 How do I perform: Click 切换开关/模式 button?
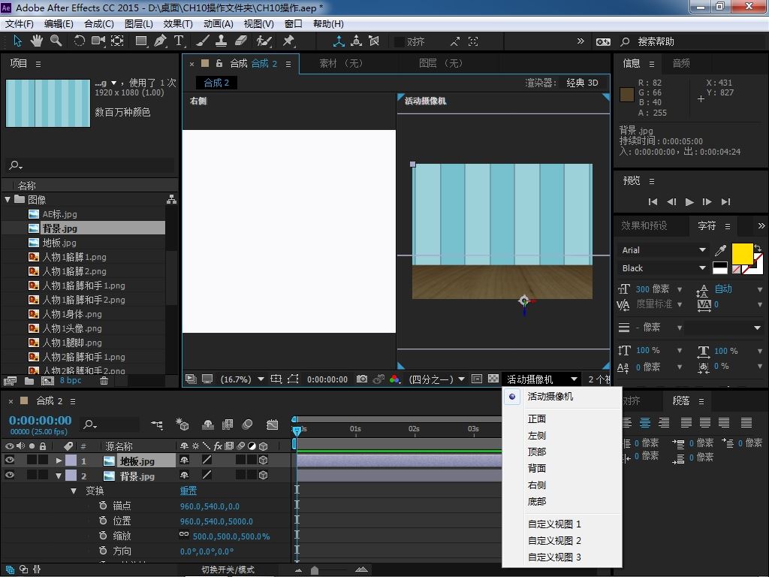[x=228, y=569]
